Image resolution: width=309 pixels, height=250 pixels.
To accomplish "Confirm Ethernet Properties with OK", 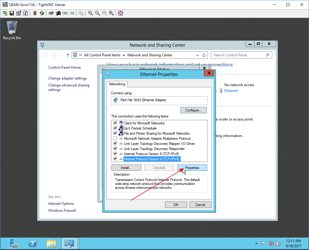I will pos(176,205).
